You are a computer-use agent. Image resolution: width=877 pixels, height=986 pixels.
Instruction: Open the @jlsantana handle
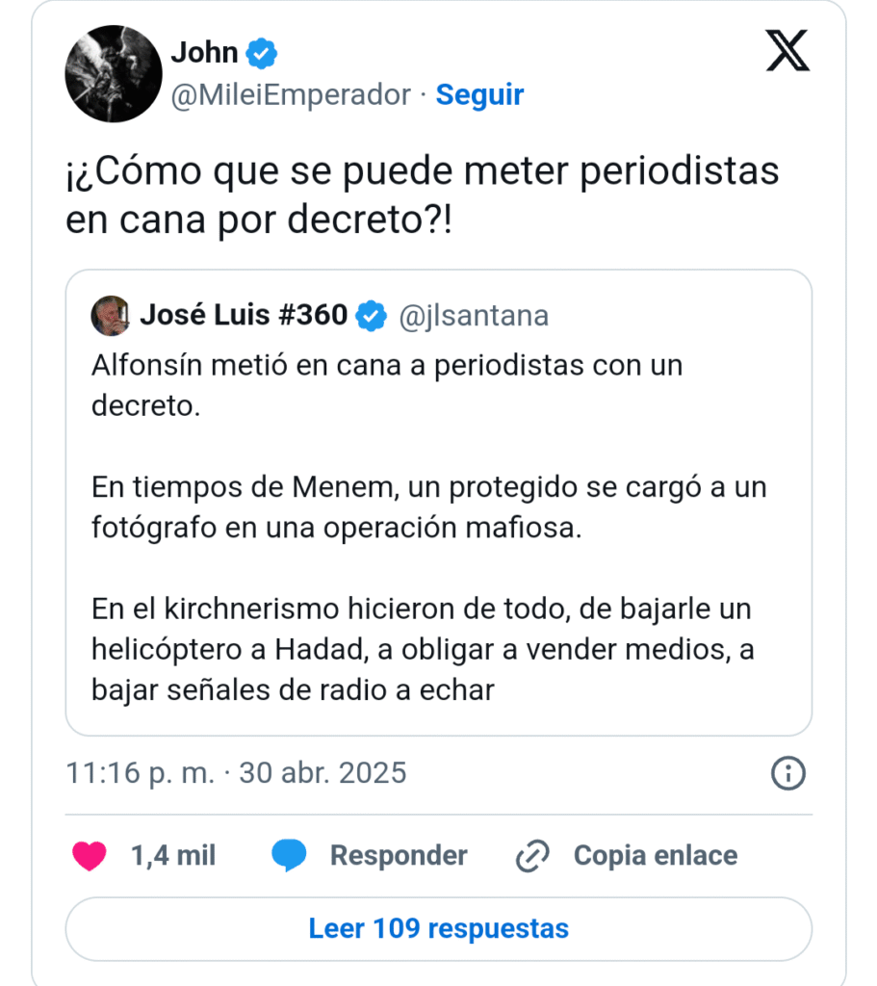tap(473, 316)
